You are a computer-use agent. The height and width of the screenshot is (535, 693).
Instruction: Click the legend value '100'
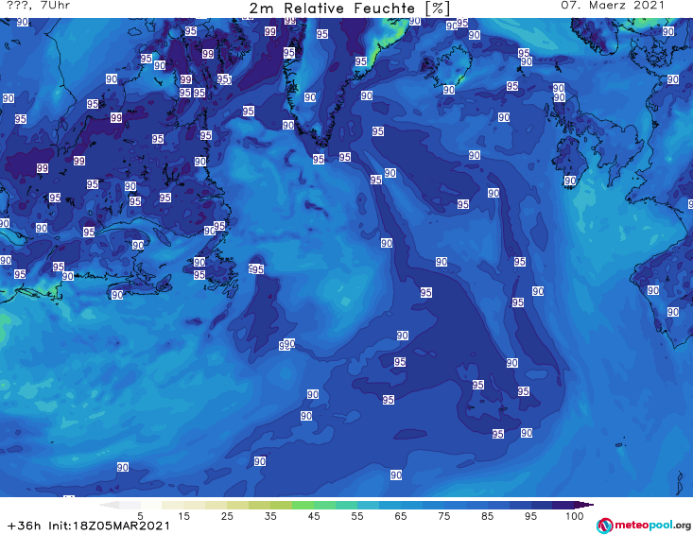575,516
